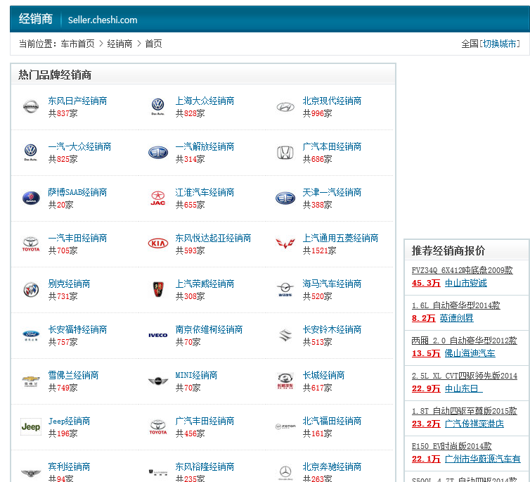530x482 pixels.
Task: Open dealer link 广州市华蔚源汽车有
Action: 483,459
